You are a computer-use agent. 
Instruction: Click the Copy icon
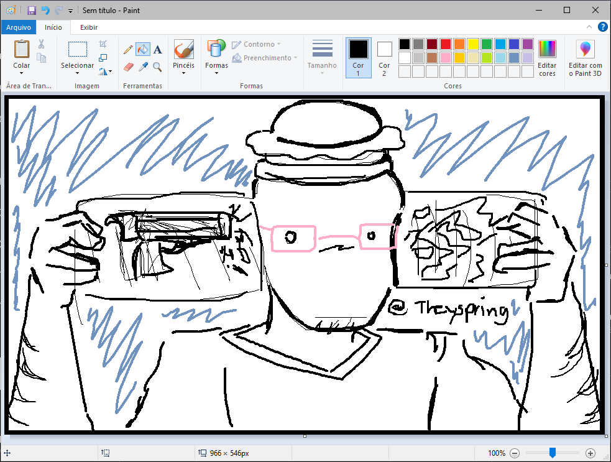pos(41,58)
